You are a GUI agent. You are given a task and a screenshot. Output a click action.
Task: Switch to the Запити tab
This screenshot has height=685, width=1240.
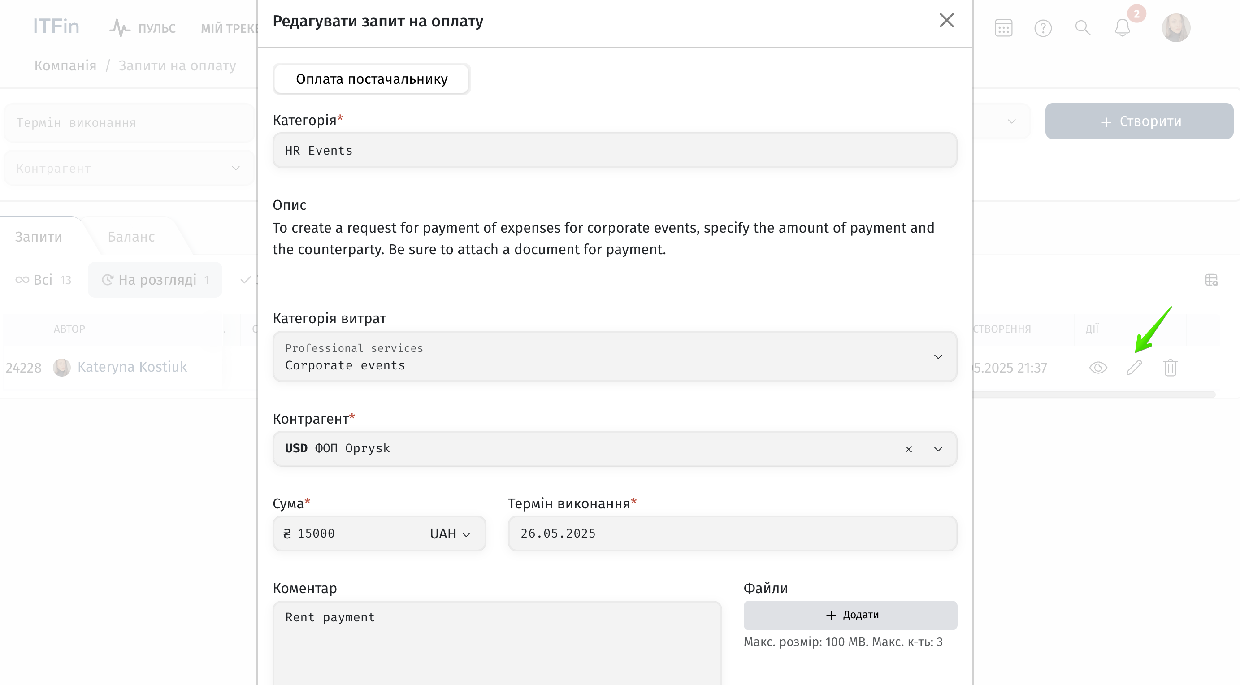pyautogui.click(x=39, y=237)
